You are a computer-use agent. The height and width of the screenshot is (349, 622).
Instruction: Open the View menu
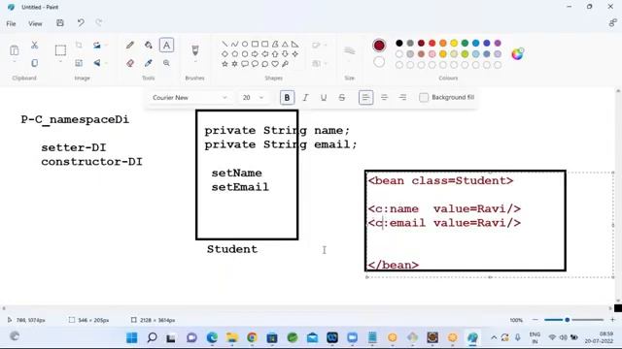(35, 23)
